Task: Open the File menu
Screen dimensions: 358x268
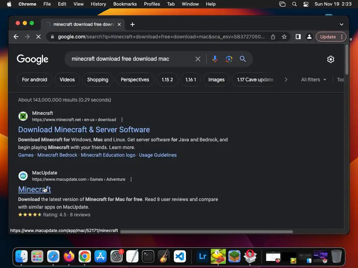Action: point(47,4)
